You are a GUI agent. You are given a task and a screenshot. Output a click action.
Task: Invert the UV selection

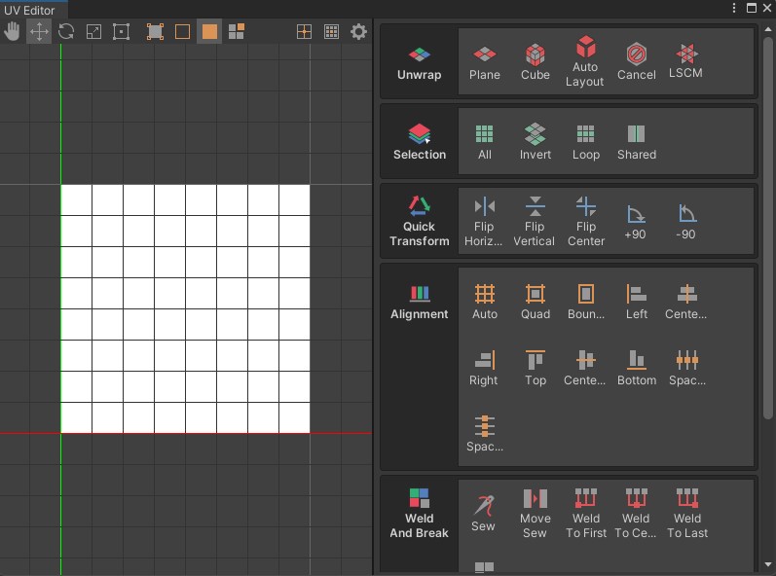coord(535,142)
